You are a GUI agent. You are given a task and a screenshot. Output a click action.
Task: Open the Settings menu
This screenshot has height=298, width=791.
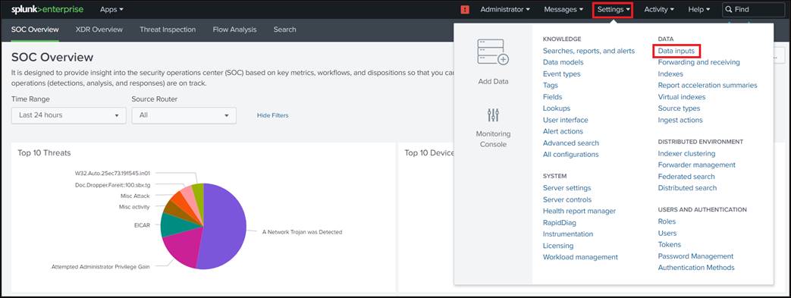613,10
